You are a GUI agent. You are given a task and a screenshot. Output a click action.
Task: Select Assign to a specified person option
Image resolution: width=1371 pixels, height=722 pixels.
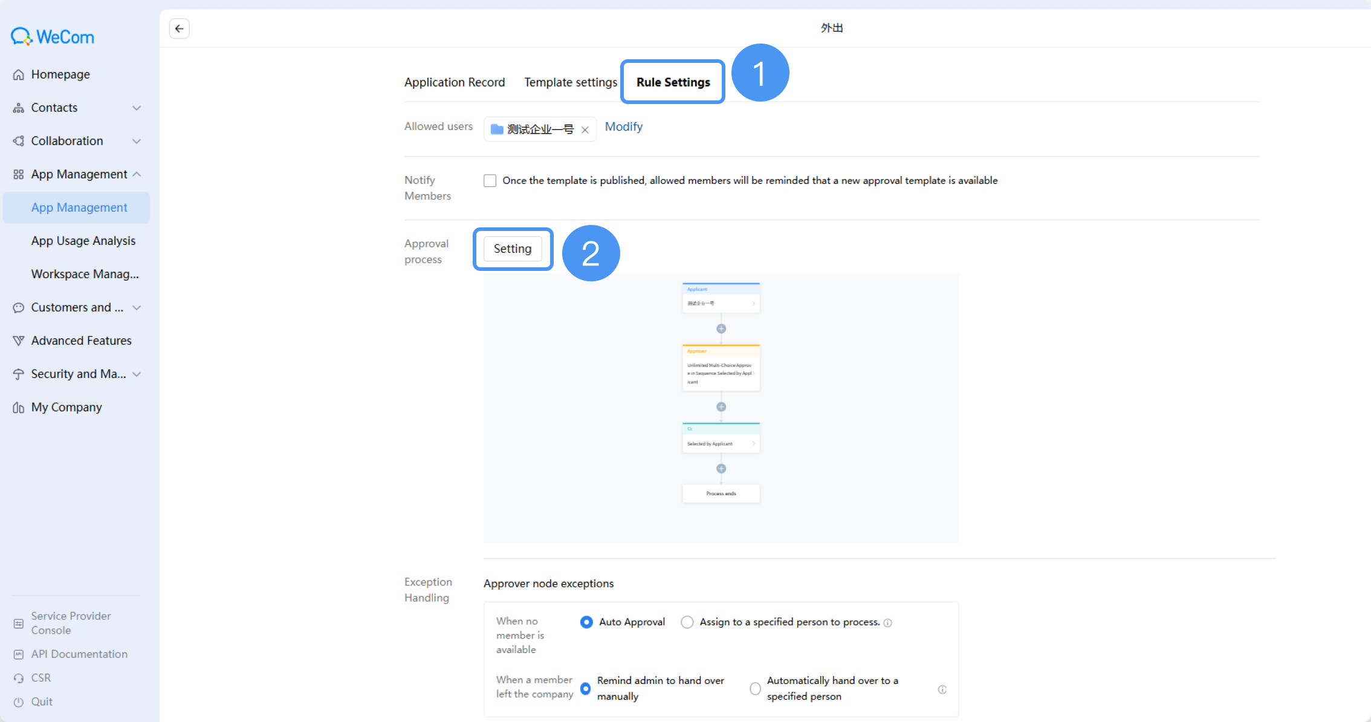(687, 622)
